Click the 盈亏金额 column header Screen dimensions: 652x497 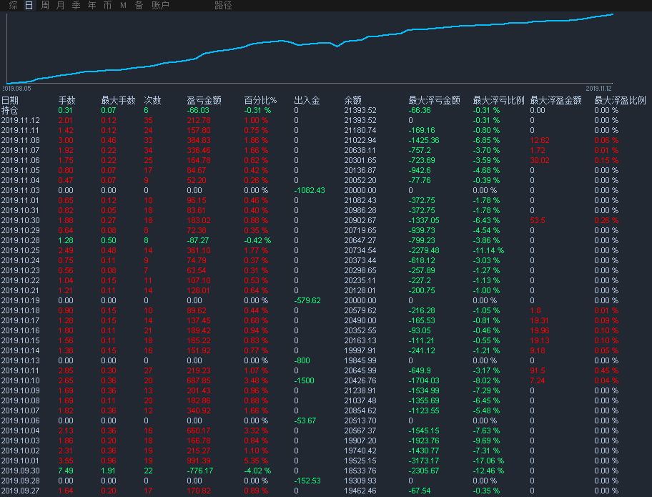tap(204, 101)
